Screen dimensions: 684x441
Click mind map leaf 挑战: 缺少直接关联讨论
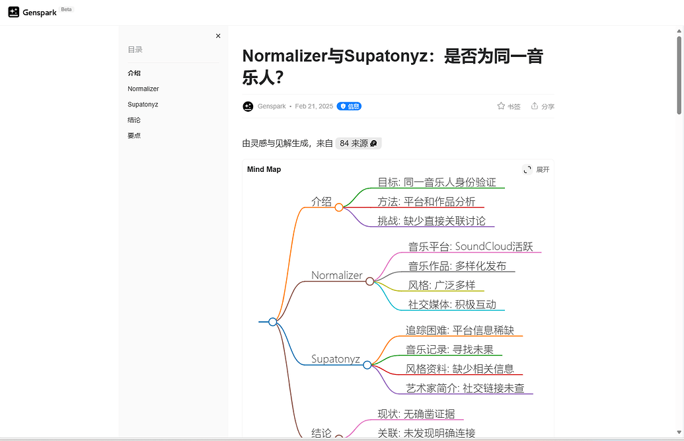(432, 221)
